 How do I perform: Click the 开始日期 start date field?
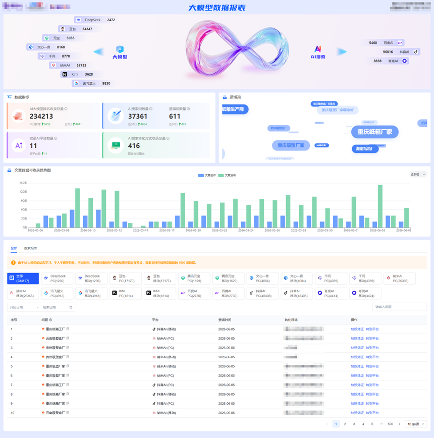pyautogui.click(x=22, y=307)
